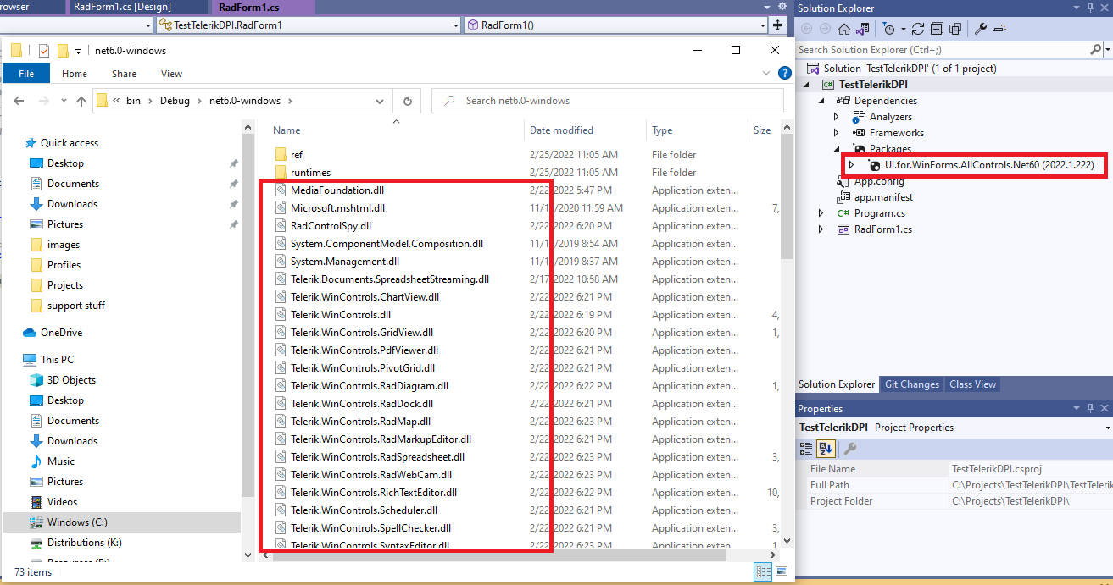Viewport: 1113px width, 585px height.
Task: Expand UI.for.WinForms.AllControls.Net60 package node
Action: pos(852,165)
